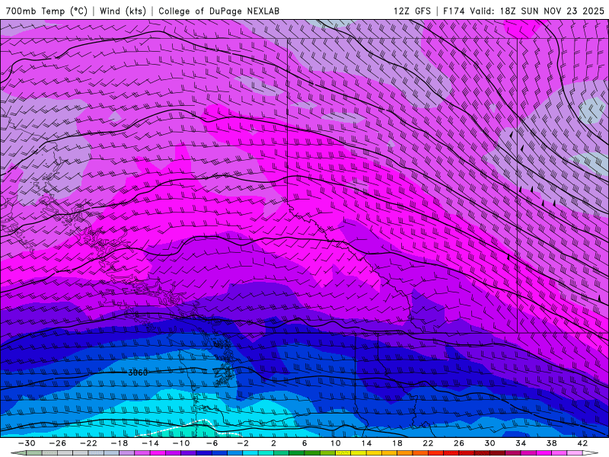
Task: Click the -22 legend value
Action: point(88,443)
